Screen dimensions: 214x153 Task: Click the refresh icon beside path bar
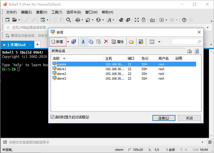pyautogui.click(x=197, y=51)
